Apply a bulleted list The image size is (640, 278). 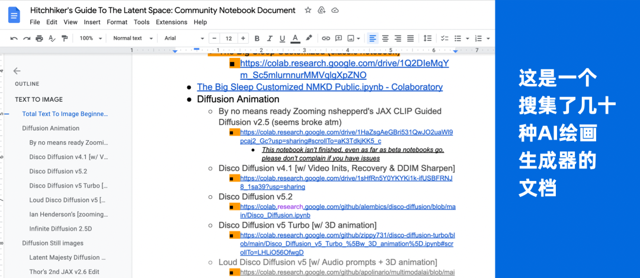[457, 38]
